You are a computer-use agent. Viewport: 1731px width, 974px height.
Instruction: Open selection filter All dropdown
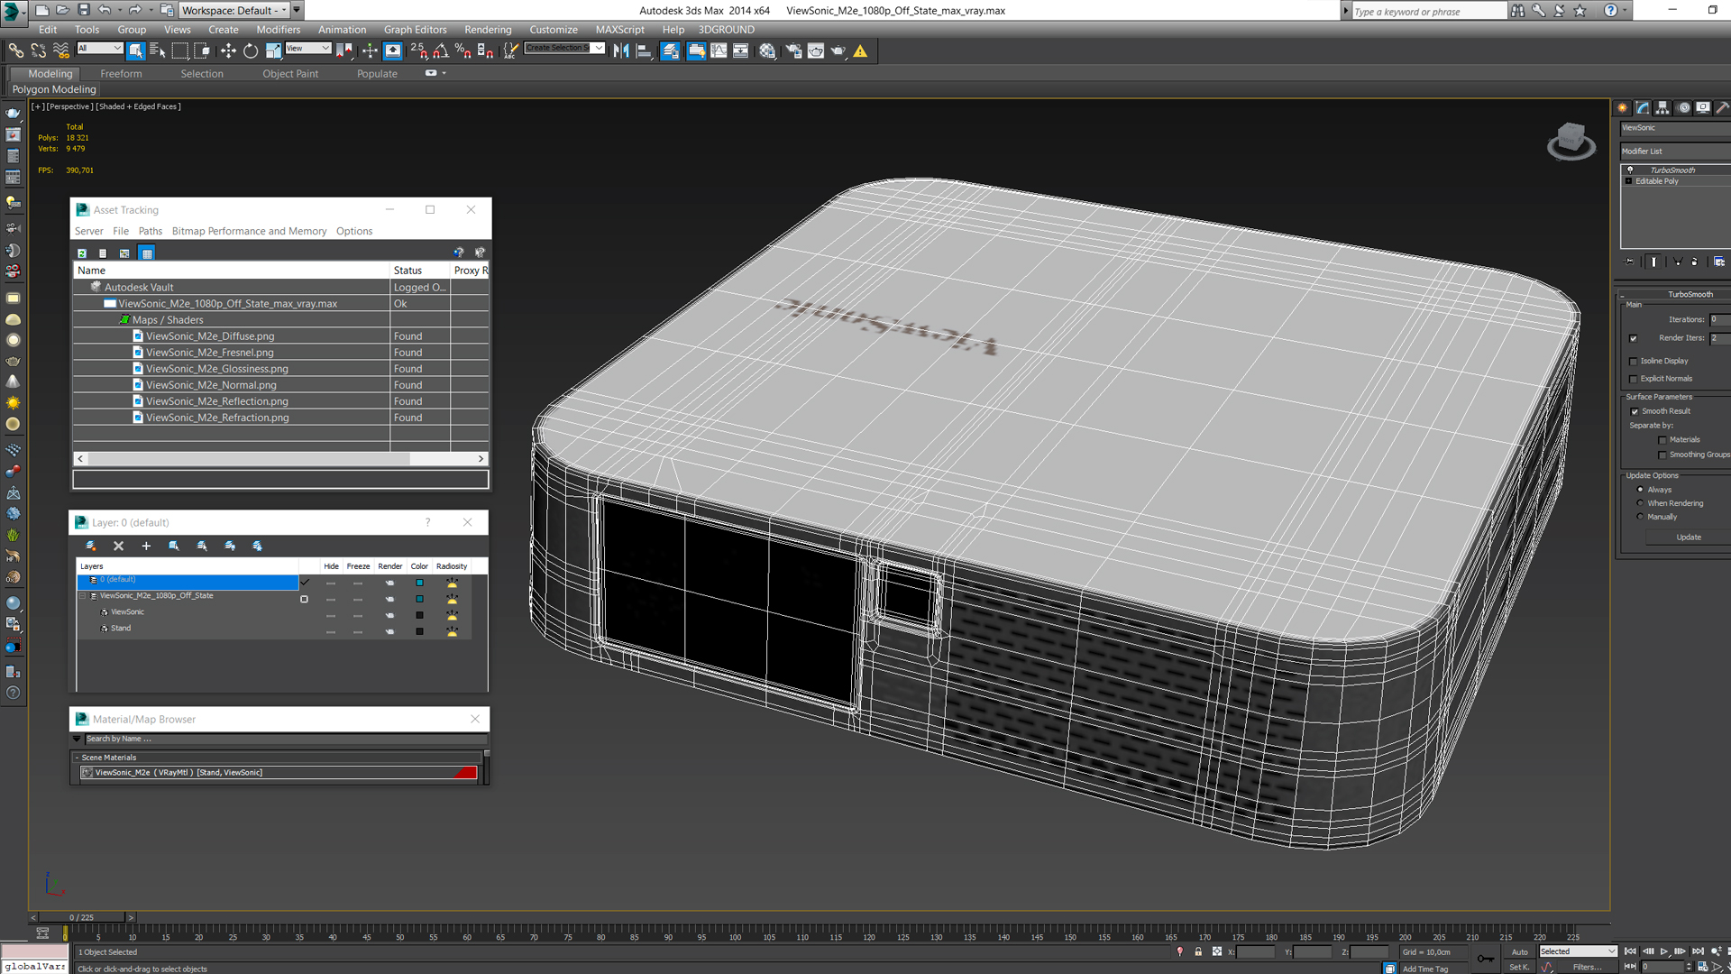click(x=99, y=48)
